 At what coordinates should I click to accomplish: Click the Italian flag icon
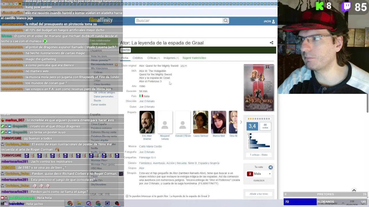point(141,96)
